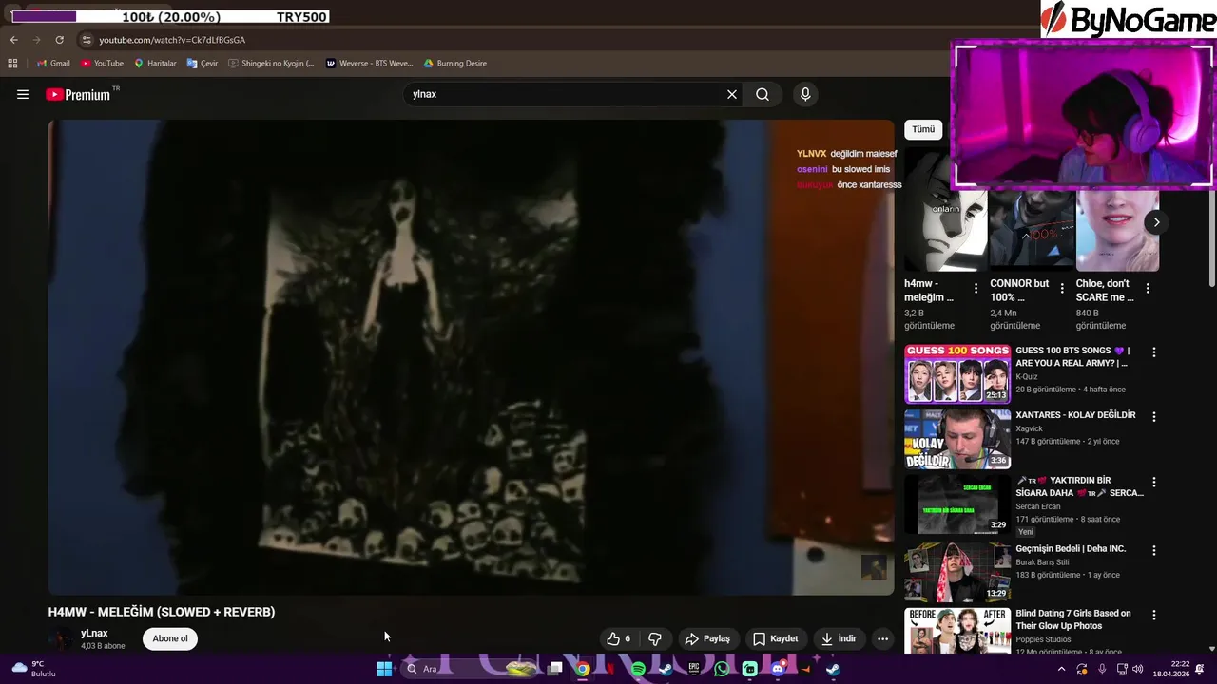The image size is (1217, 684).
Task: Show hidden system tray icons chevron
Action: coord(1061,669)
